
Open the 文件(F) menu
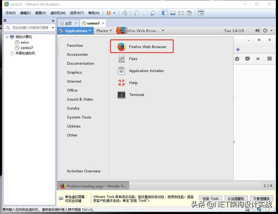point(10,13)
